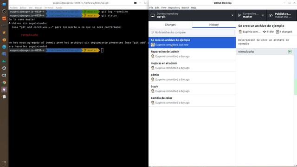Open Sublime Text from the dock
This screenshot has height=167, width=297.
click(4, 32)
